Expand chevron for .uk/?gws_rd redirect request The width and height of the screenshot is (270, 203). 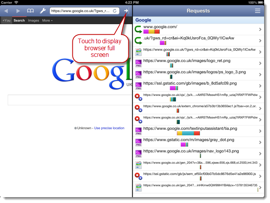click(x=260, y=41)
